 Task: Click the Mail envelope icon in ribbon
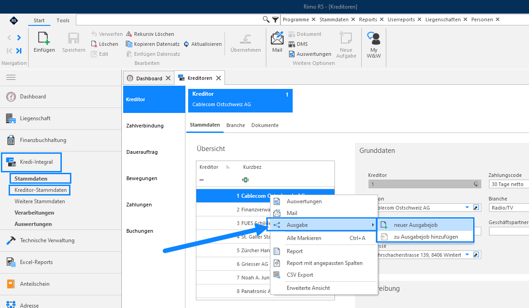[277, 38]
